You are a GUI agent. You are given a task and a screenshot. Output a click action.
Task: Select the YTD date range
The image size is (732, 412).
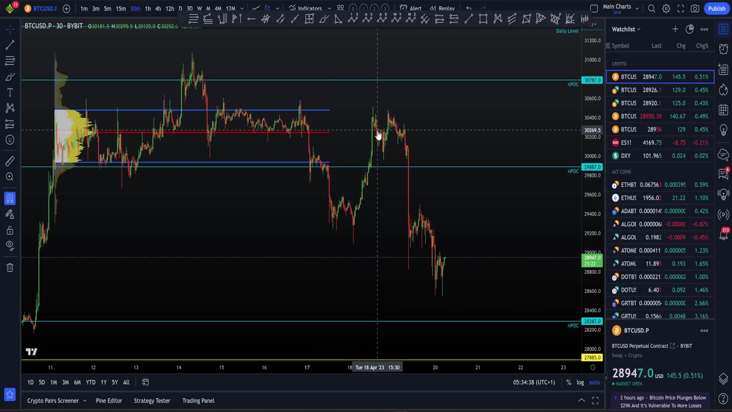[90, 382]
